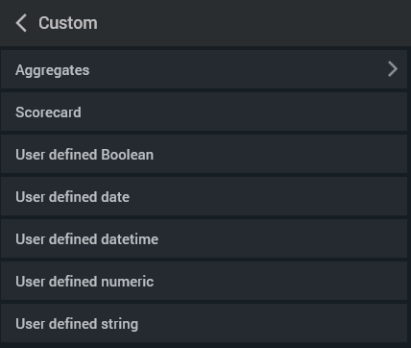Screen dimensions: 411x348
Task: Open the Aggregates submenu
Action: tap(204, 69)
